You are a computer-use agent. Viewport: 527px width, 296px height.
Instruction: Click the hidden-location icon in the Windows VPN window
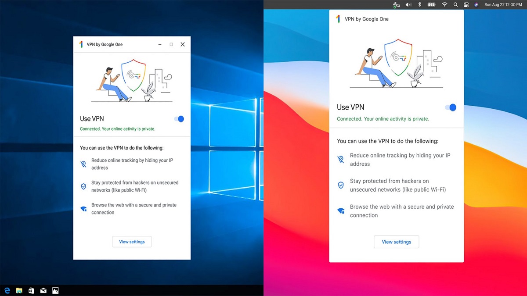[83, 164]
